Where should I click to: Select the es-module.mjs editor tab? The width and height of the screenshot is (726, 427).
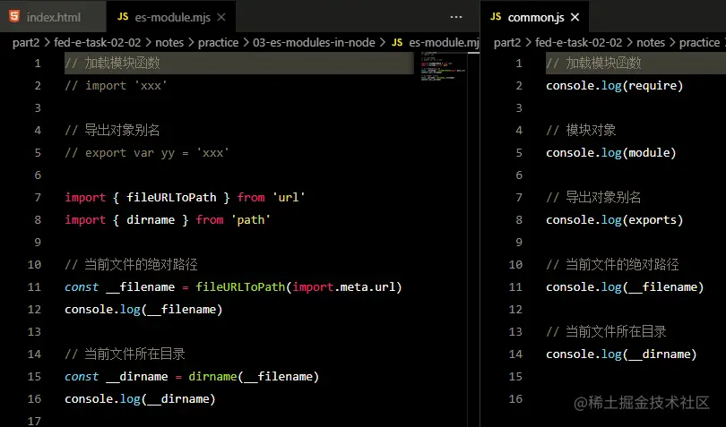click(x=171, y=17)
